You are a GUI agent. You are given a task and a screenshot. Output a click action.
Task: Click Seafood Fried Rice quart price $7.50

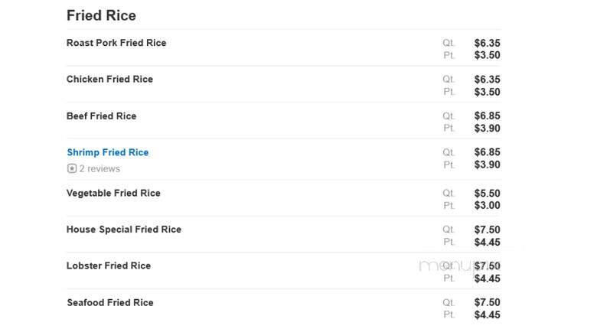pos(487,302)
